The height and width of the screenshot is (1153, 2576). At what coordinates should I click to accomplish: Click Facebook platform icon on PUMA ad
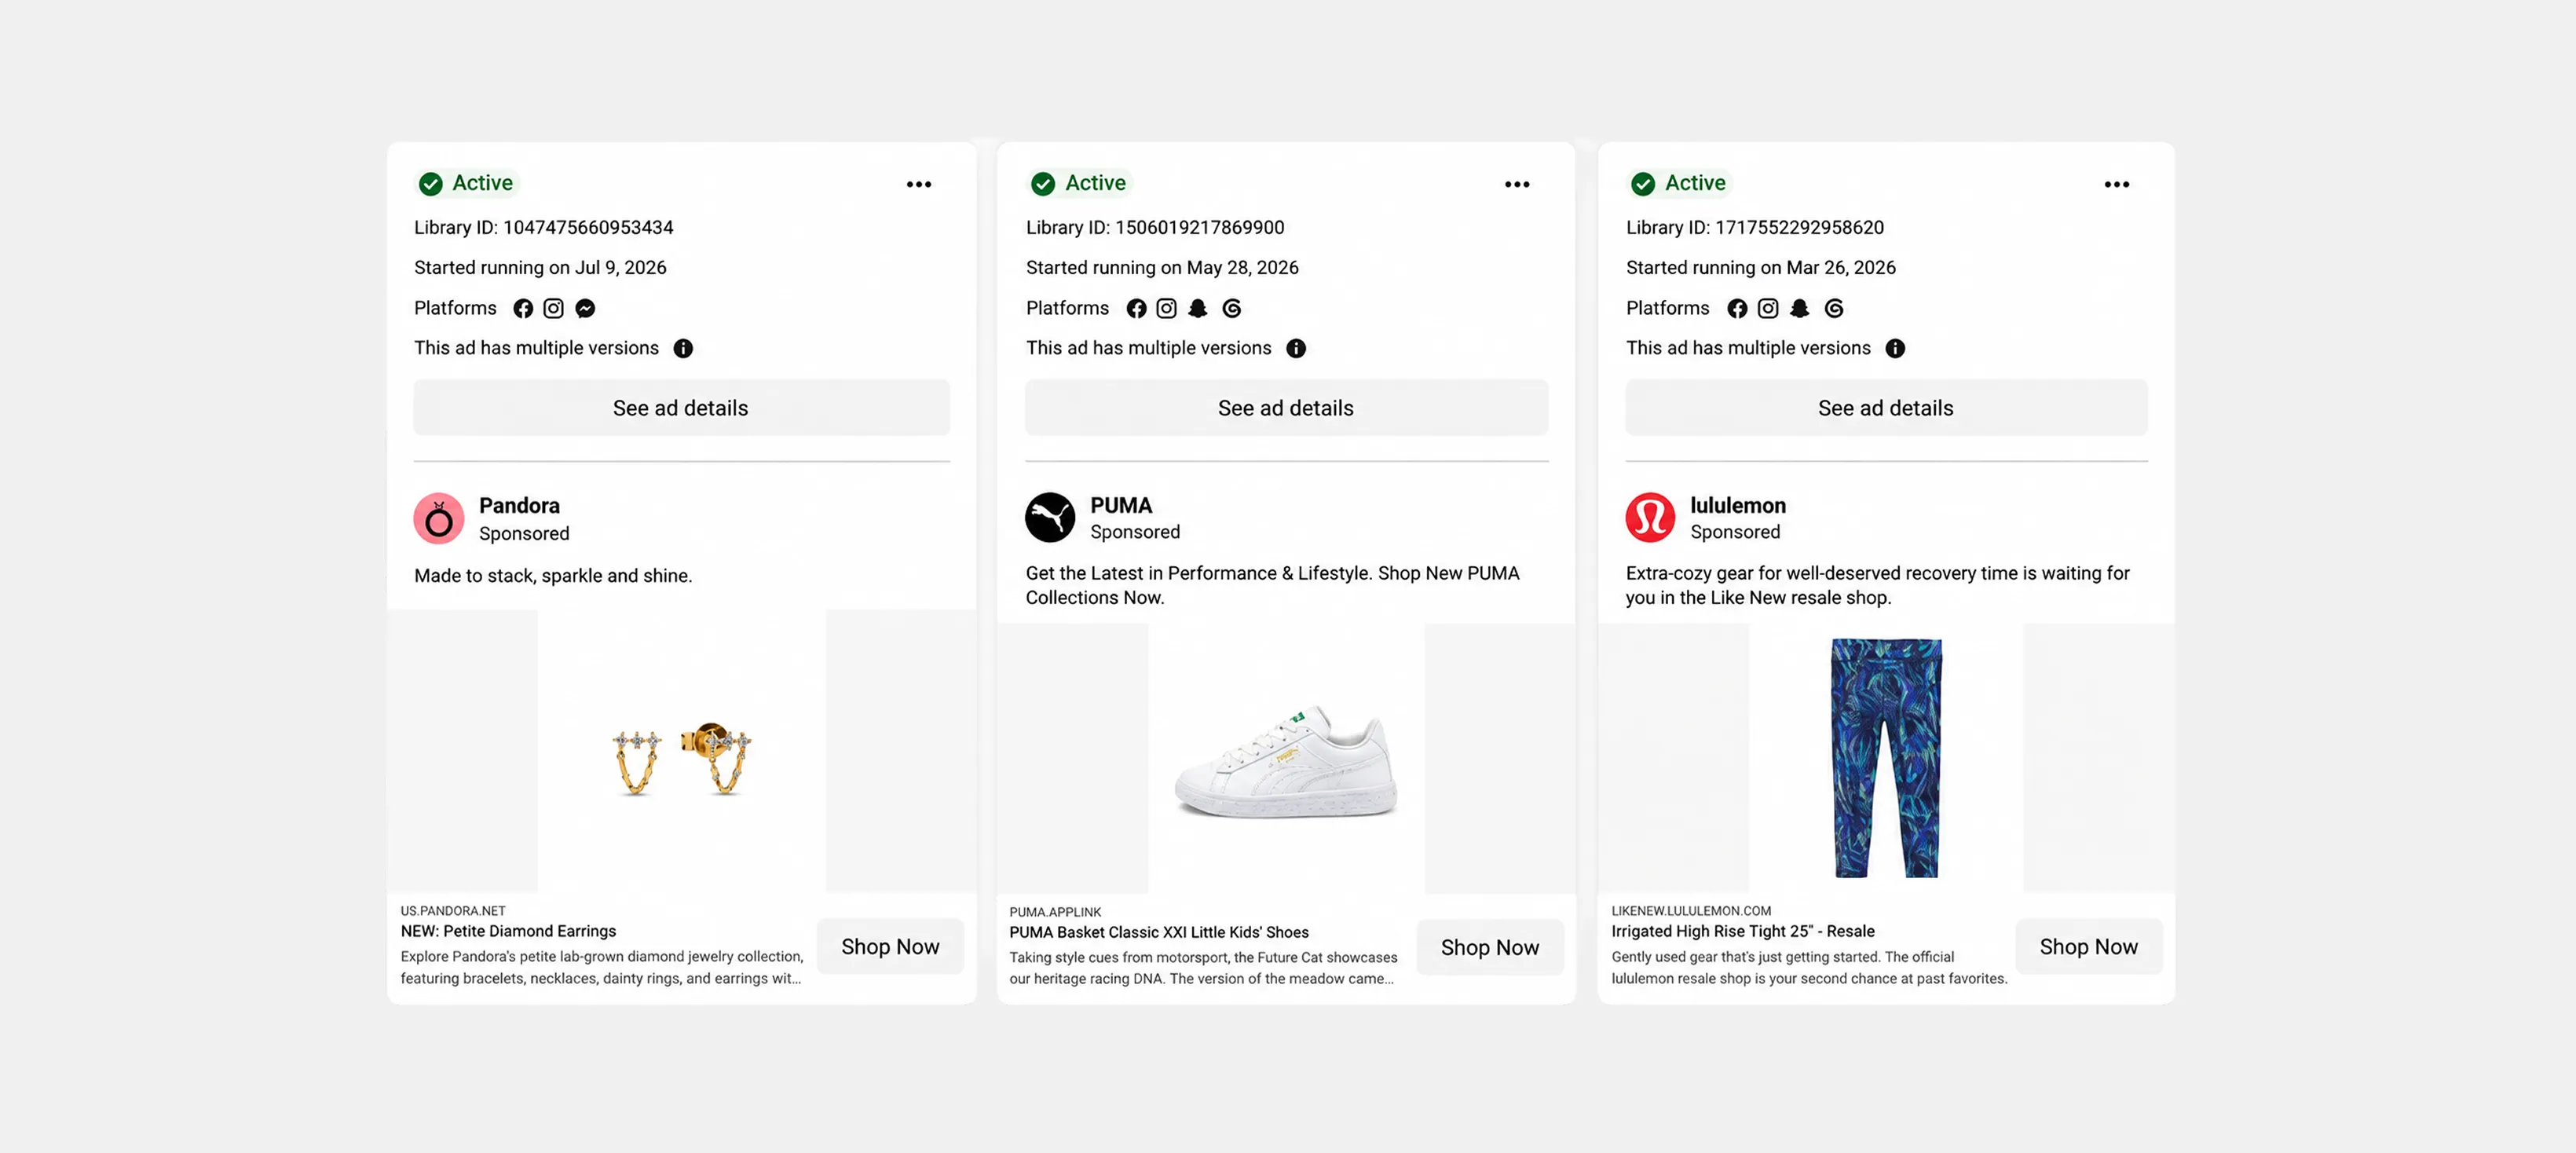coord(1136,308)
